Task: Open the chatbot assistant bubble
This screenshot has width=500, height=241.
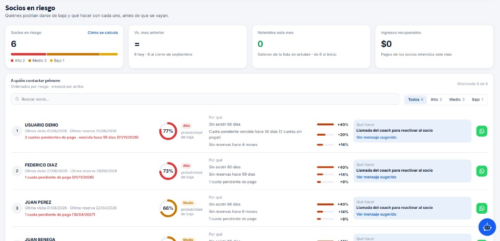Action: coord(487,227)
